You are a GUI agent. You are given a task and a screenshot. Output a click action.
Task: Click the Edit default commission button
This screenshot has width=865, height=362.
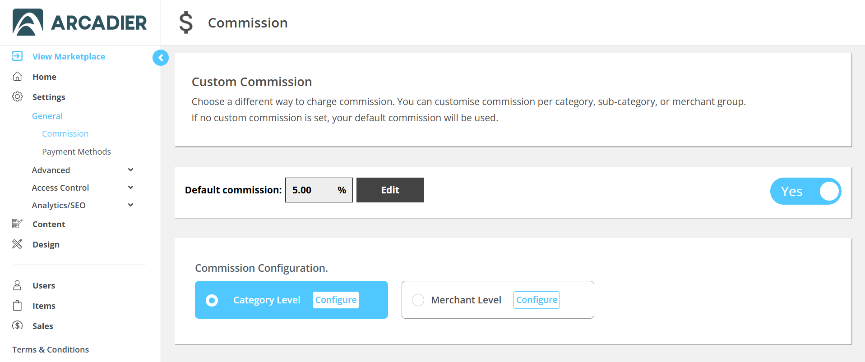(x=390, y=190)
